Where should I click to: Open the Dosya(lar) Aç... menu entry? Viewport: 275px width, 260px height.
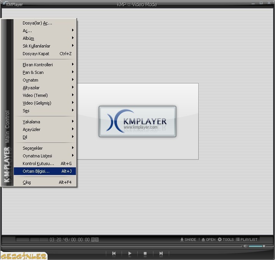(45, 23)
